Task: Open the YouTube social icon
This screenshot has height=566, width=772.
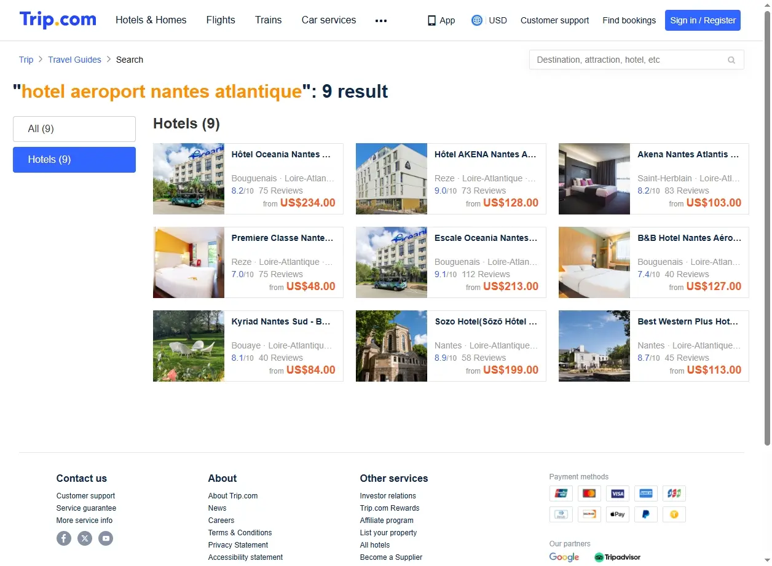Action: (106, 538)
